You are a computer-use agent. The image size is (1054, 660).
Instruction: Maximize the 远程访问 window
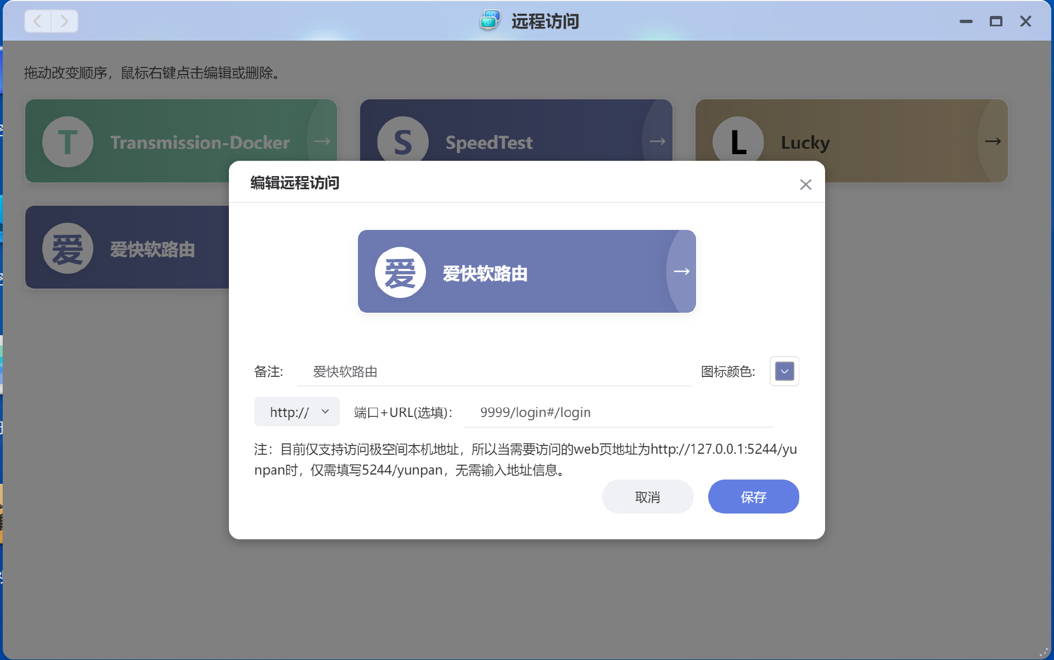[995, 21]
